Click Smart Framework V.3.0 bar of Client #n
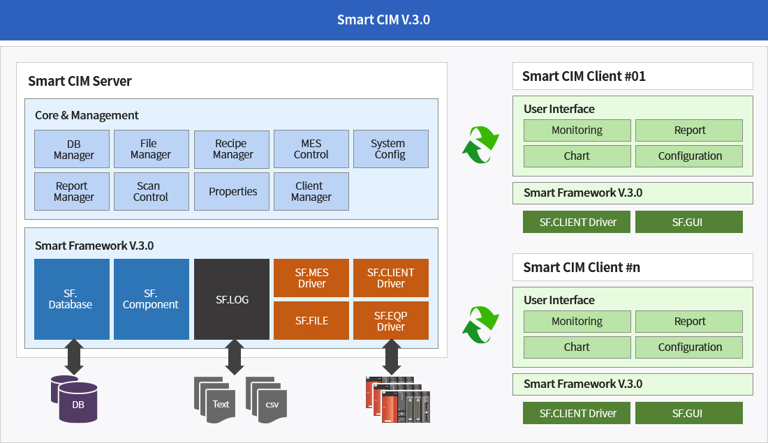This screenshot has width=768, height=443. (x=633, y=384)
